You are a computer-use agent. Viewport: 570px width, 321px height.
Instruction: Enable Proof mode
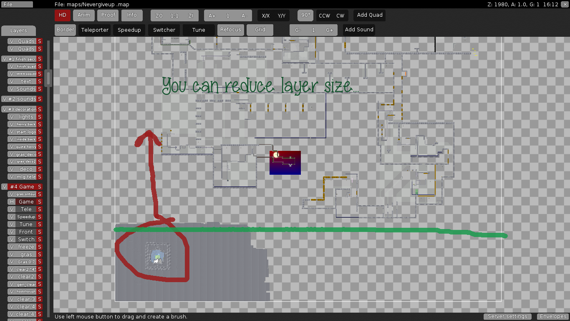(108, 15)
